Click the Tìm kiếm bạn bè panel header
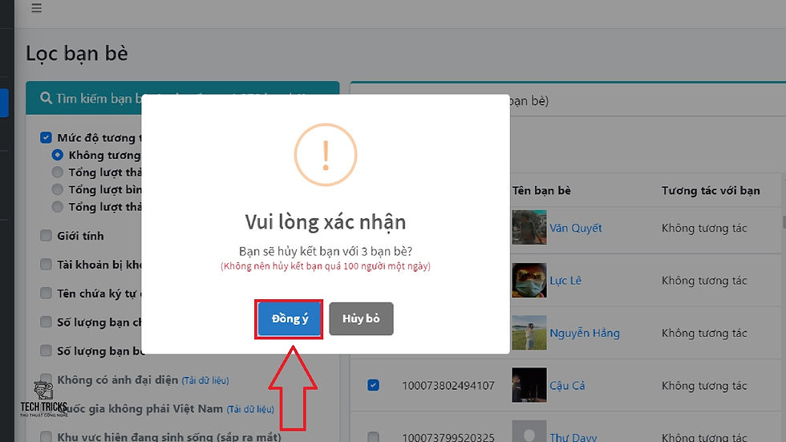 coord(183,98)
